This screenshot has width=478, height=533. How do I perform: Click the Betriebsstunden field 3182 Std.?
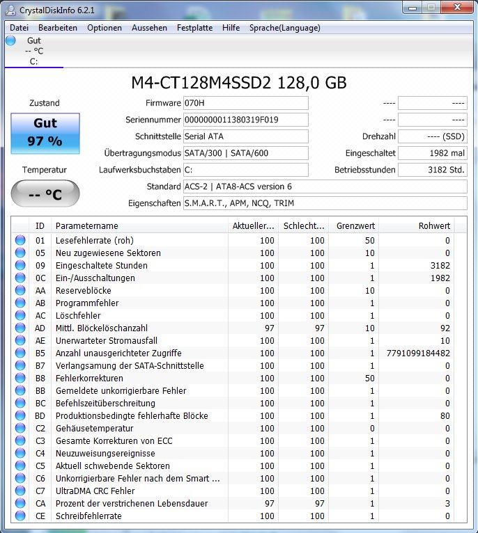(433, 170)
